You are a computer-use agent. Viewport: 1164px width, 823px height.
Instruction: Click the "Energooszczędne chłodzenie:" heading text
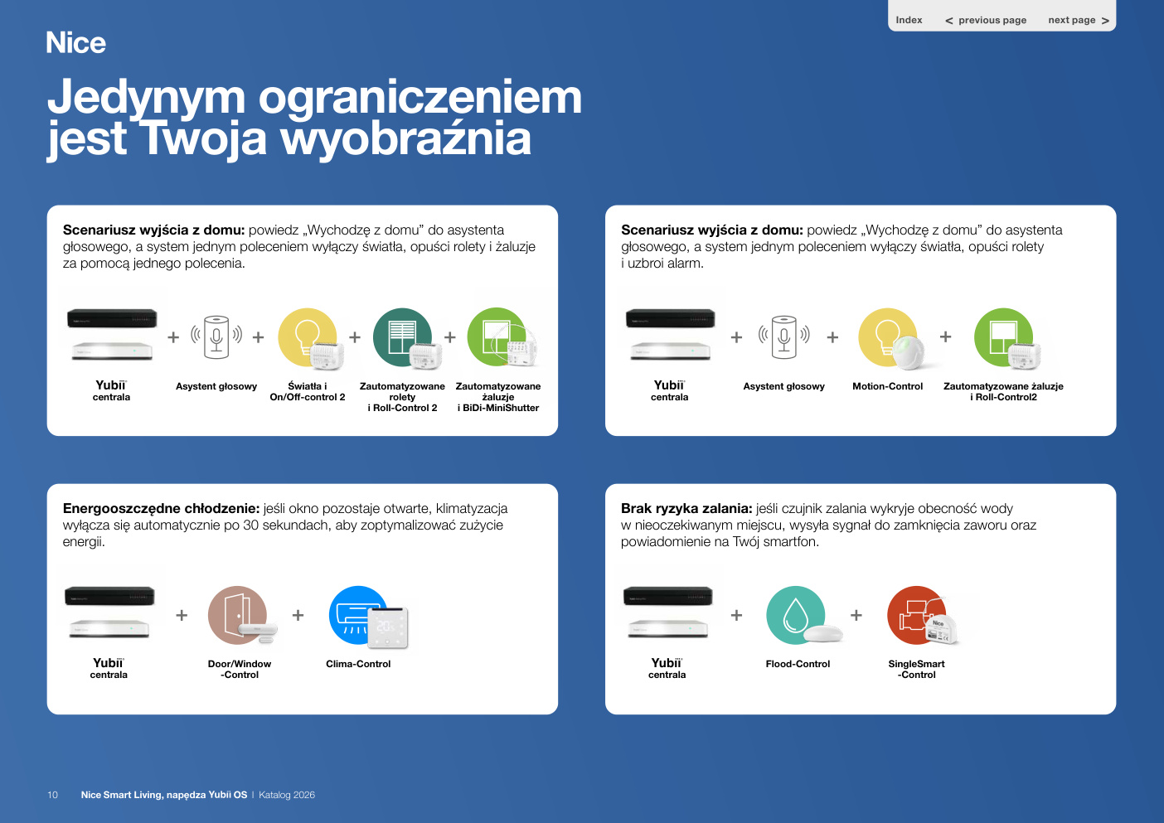pyautogui.click(x=162, y=508)
